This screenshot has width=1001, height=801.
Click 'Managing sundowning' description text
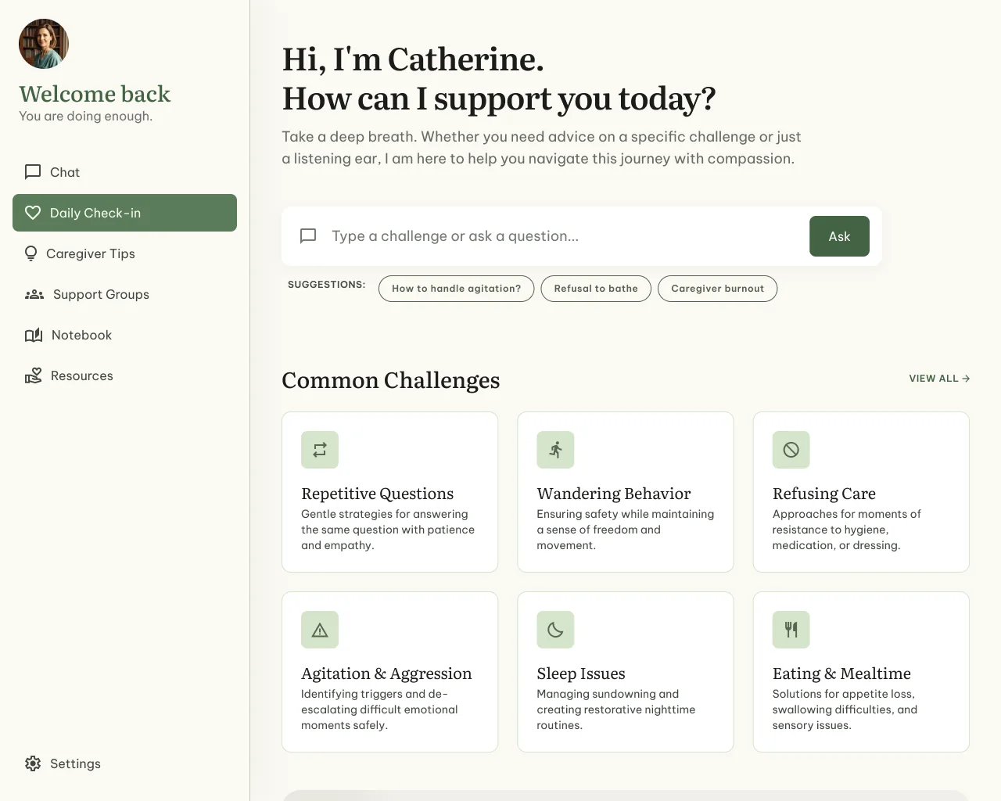point(615,709)
